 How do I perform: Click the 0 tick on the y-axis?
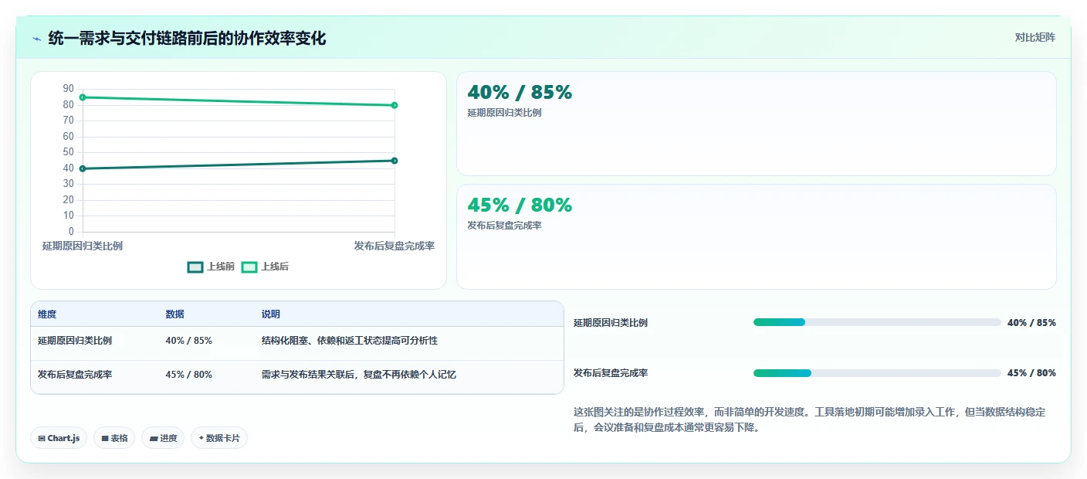71,231
